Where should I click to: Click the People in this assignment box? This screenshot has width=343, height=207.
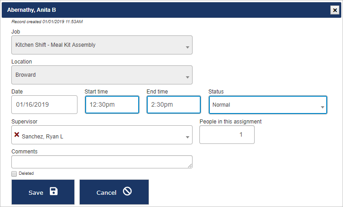[227, 134]
